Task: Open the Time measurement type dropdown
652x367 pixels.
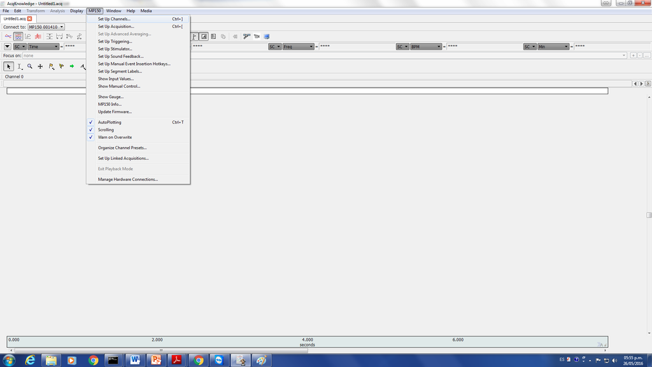Action: pos(43,47)
